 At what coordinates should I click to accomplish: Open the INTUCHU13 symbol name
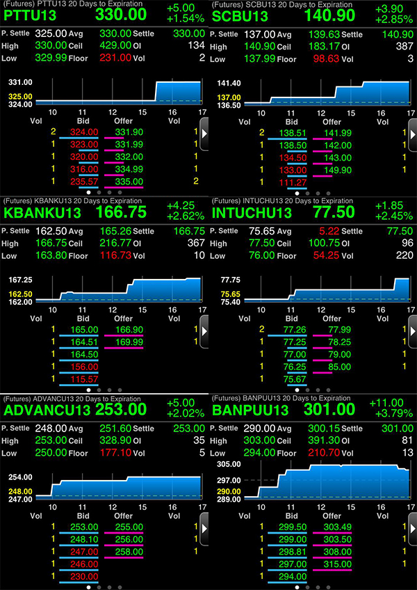click(x=252, y=213)
